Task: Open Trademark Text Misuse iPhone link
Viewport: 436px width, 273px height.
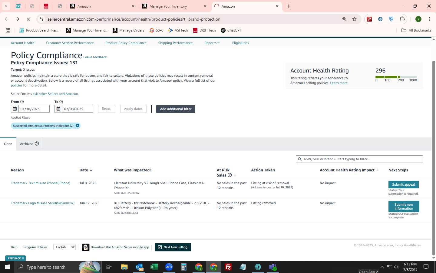Action: click(x=41, y=183)
